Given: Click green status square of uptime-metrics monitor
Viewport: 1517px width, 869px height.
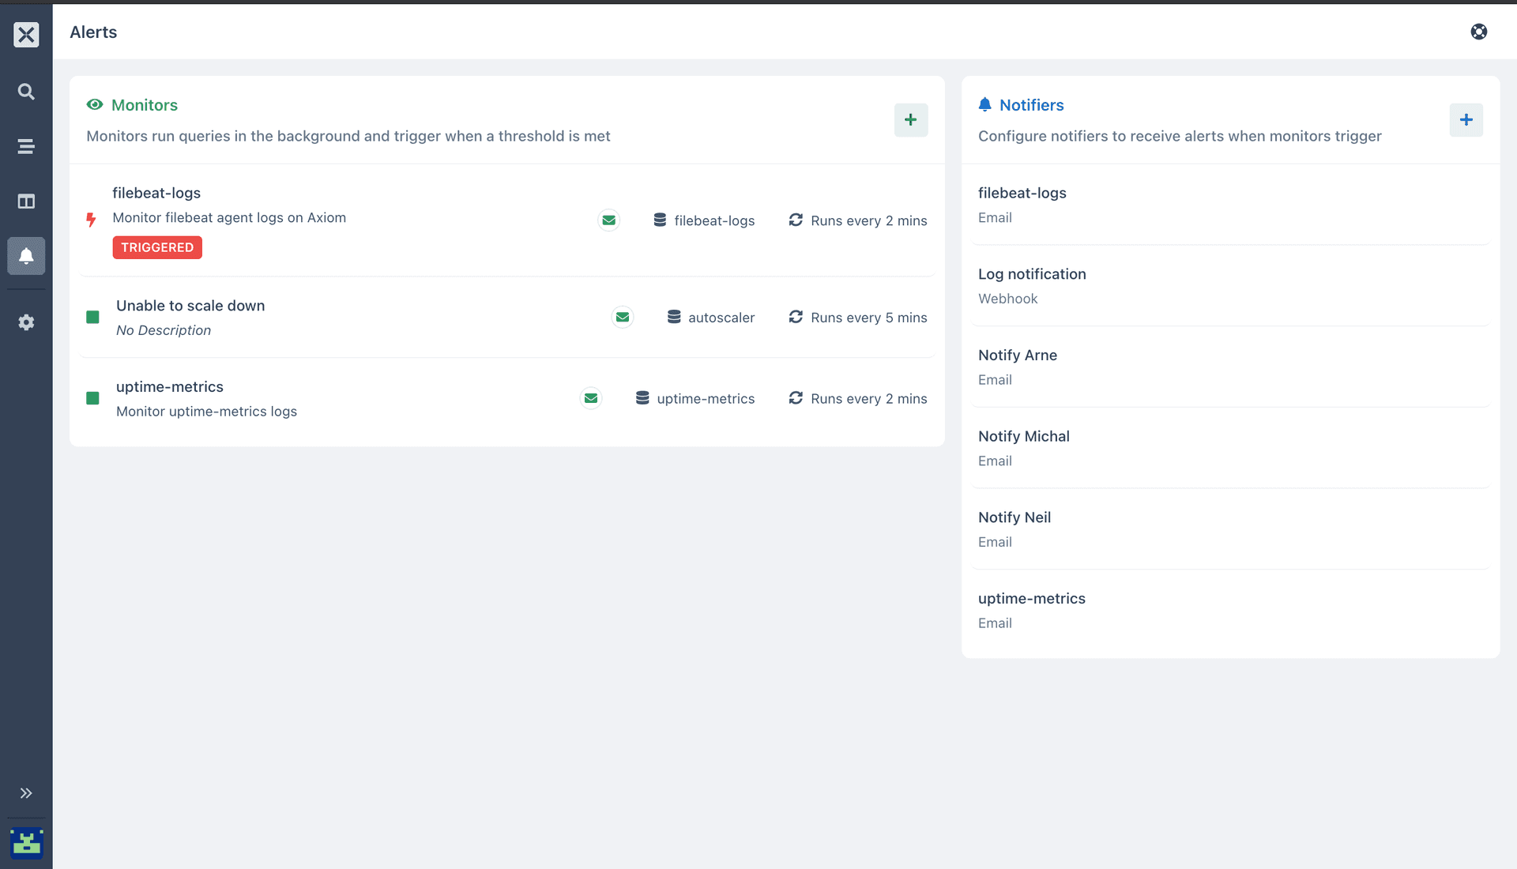Looking at the screenshot, I should pos(92,398).
